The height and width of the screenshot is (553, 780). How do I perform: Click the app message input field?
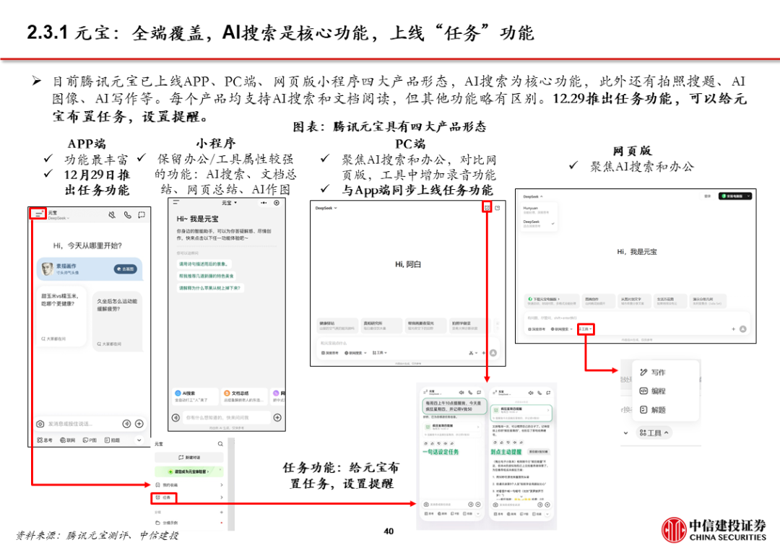[81, 424]
